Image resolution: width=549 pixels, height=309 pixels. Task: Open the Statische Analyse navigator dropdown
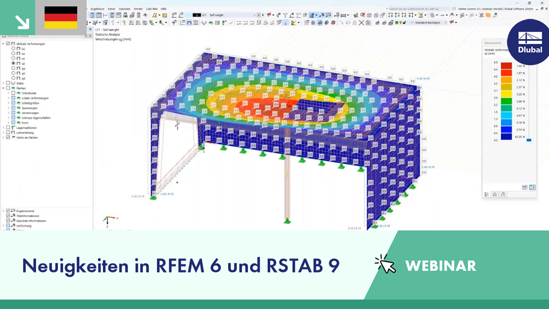83,36
